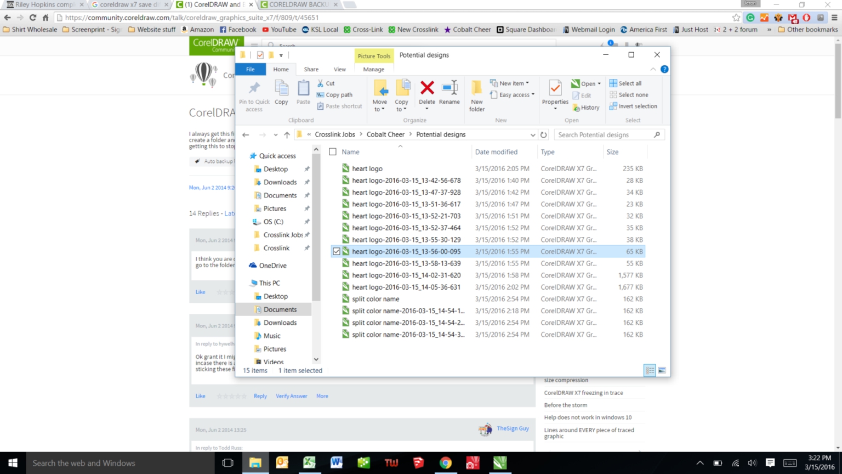Refresh the Potential designs folder view
This screenshot has width=842, height=474.
[542, 134]
